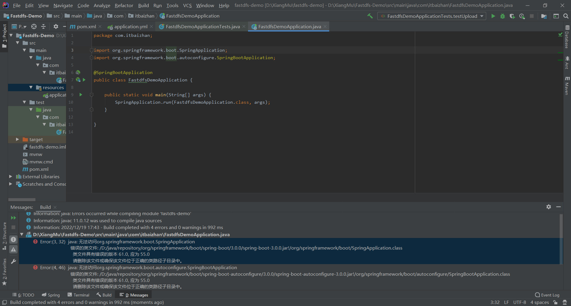Collapse the Fastdfs-Demo root folder
Screen dimensions: 571x306
point(11,35)
